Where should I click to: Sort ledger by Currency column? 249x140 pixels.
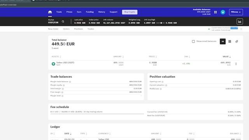(104, 134)
